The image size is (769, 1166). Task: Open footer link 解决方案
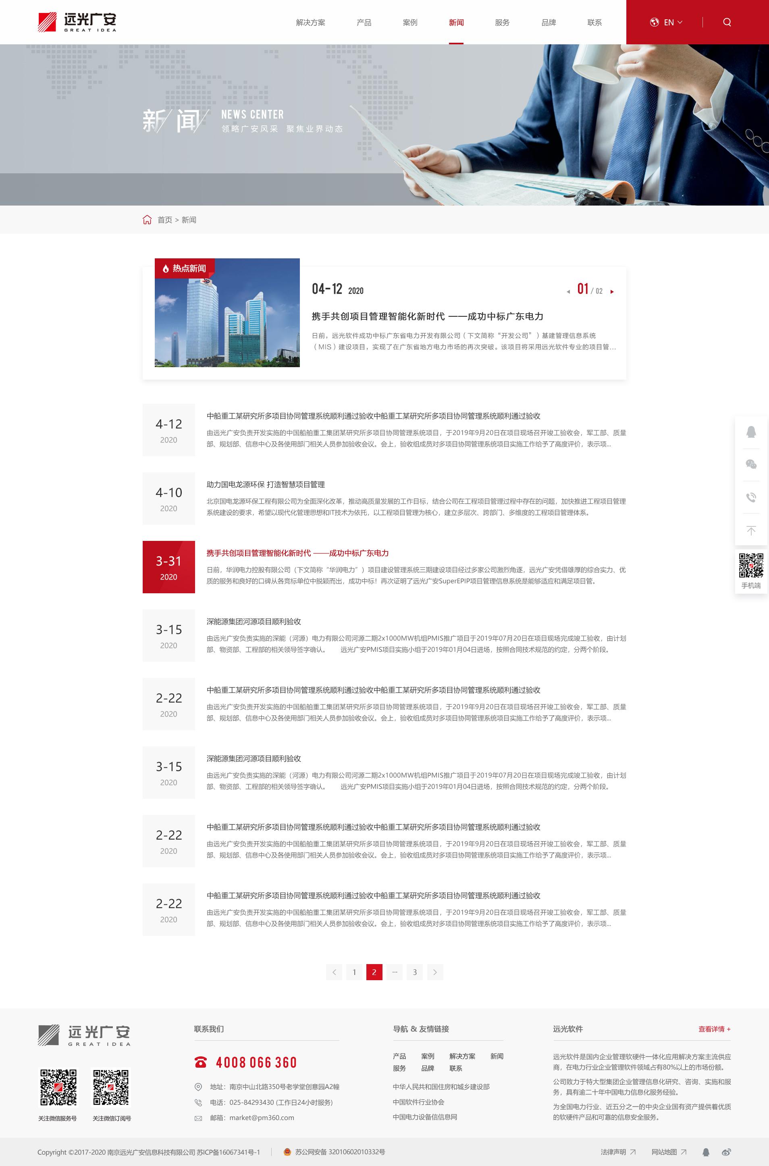[462, 1056]
